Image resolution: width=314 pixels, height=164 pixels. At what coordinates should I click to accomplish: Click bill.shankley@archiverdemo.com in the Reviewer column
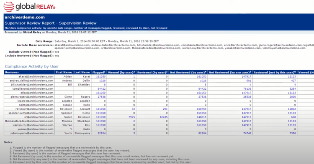tap(32, 85)
